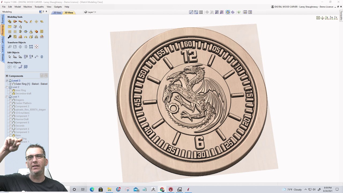
Task: Open the Import component or 3D model tool
Action: tap(10, 27)
